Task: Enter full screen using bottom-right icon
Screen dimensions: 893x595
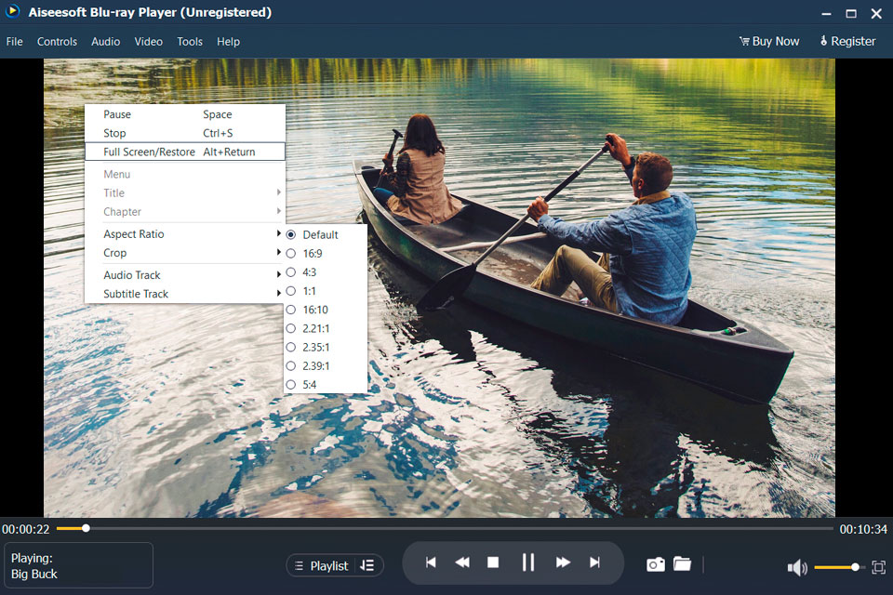Action: (x=878, y=567)
